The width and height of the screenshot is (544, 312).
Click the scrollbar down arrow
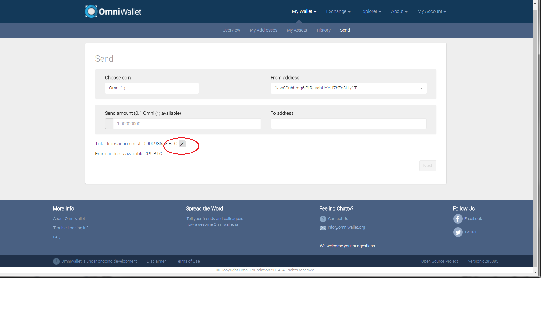[535, 272]
